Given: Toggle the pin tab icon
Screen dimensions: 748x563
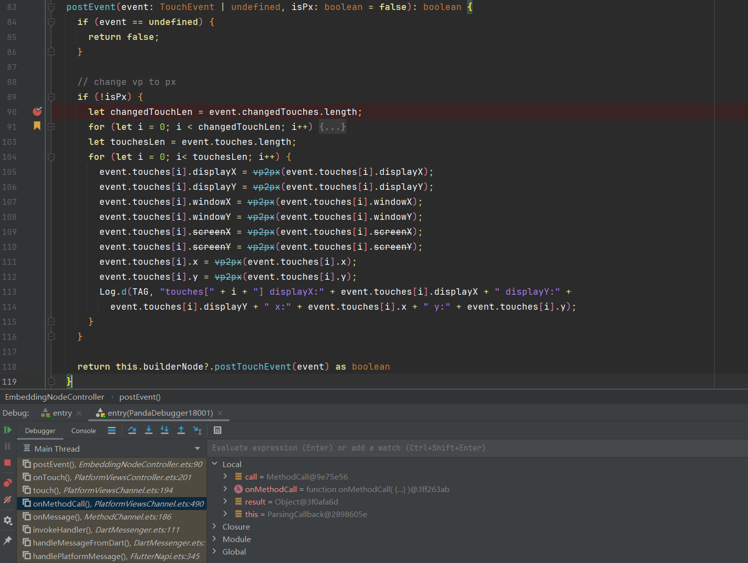Looking at the screenshot, I should [7, 541].
